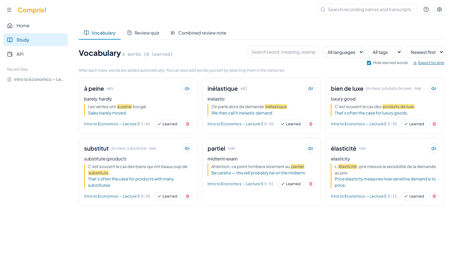Screen dimensions: 452x273
Task: Mark "partiel" as Learned
Action: click(291, 184)
